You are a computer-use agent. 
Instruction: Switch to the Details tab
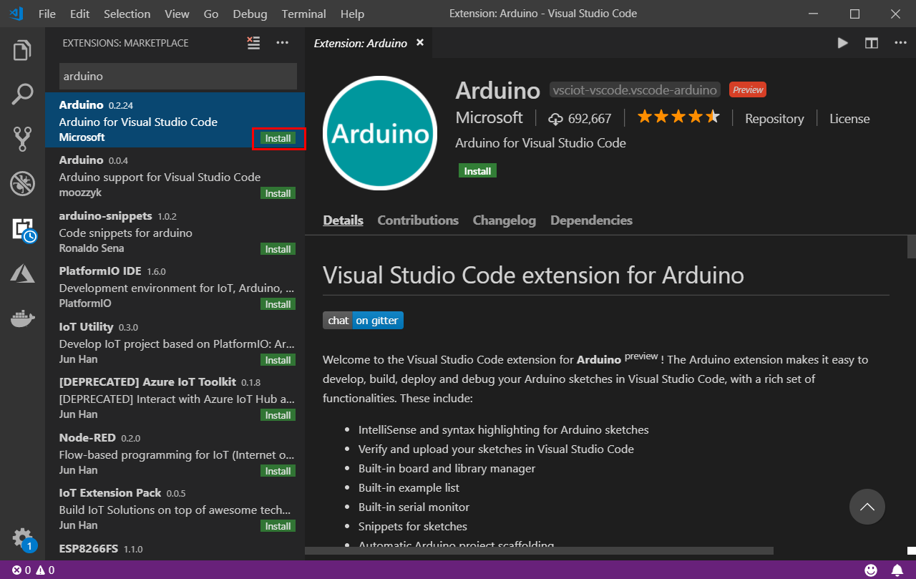point(343,220)
